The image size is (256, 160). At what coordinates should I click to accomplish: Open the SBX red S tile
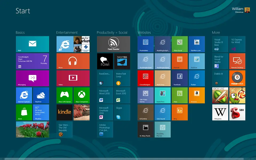tap(237, 112)
